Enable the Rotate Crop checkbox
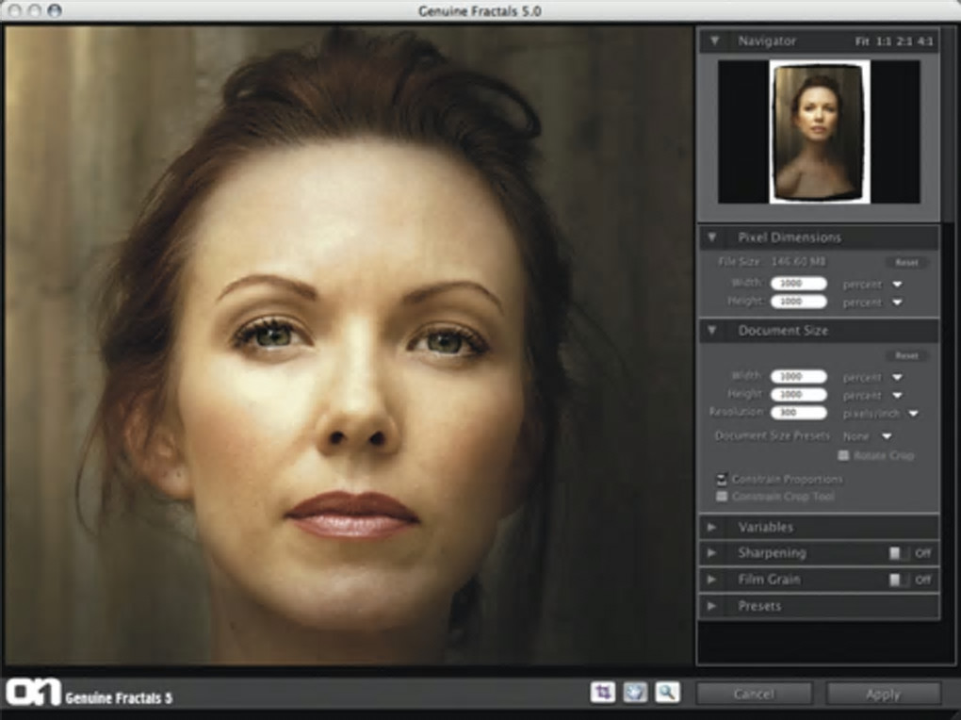The image size is (961, 720). pos(843,455)
